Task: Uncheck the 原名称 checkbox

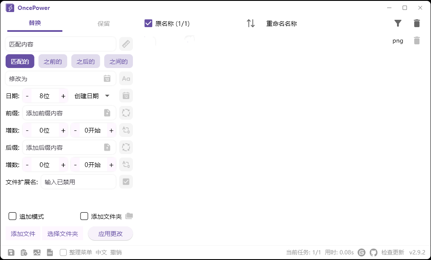Action: 148,24
